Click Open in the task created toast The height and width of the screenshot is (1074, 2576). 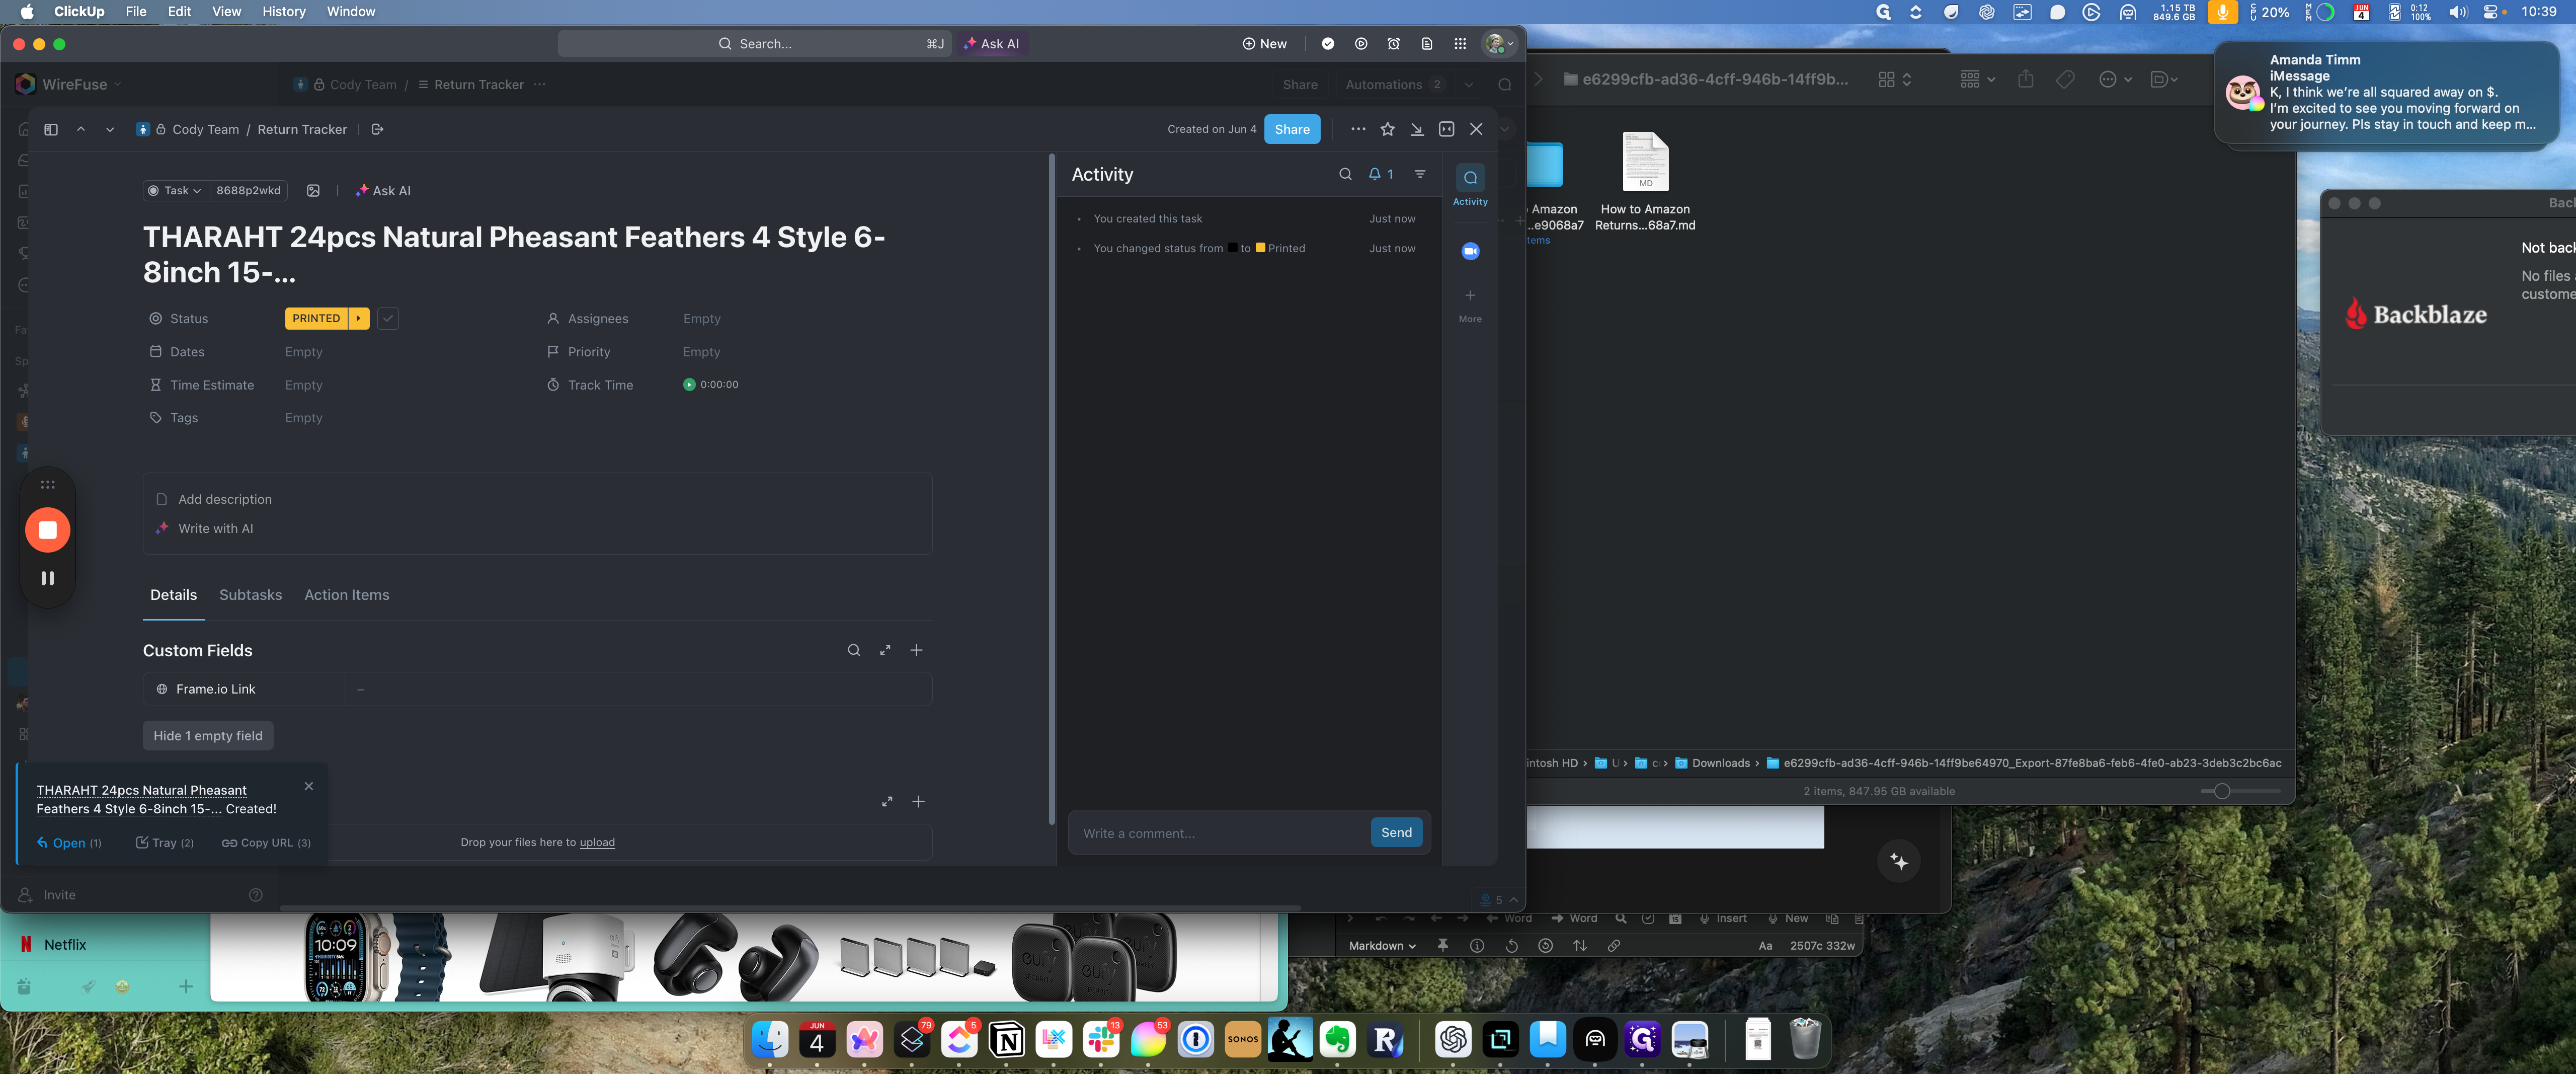[69, 843]
